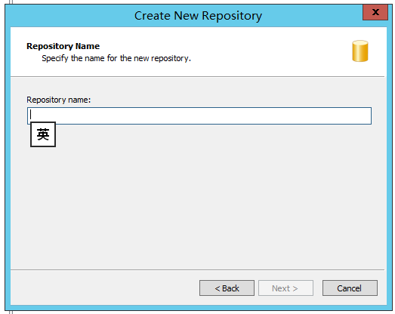Place the cursor at the text caret in the name field
The width and height of the screenshot is (395, 314).
click(x=30, y=115)
